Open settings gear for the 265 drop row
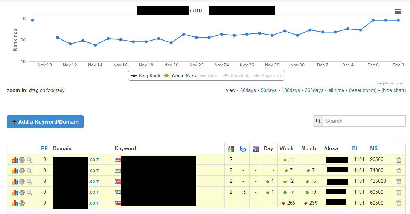 [x=22, y=203]
